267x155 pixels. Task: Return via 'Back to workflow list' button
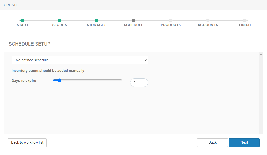pyautogui.click(x=27, y=143)
